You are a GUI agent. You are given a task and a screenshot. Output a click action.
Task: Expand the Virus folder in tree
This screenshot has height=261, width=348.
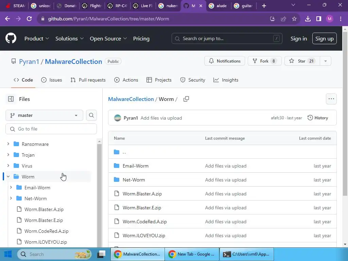click(8, 166)
